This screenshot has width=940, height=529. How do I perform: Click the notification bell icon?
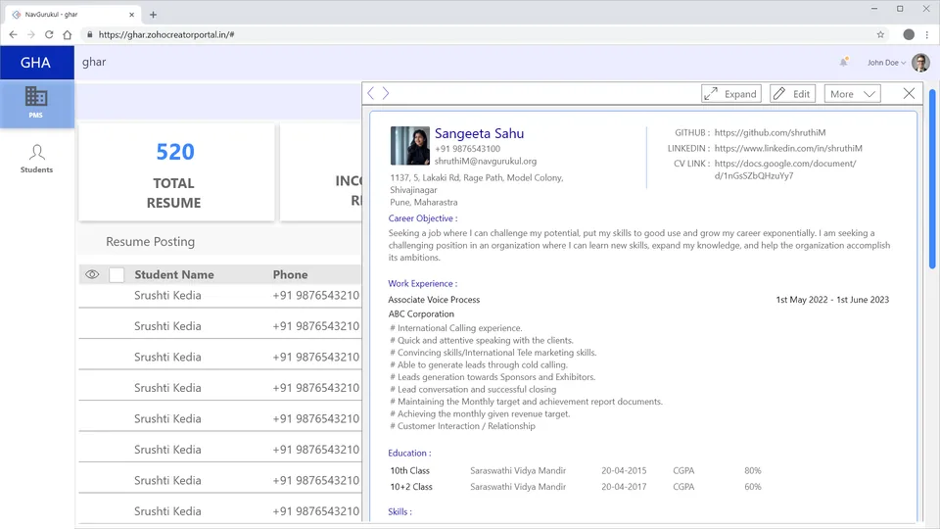[x=843, y=63]
